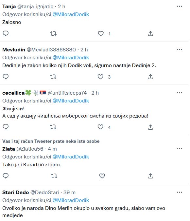Retweet Mevludin's Dedinje tweet

point(53,77)
